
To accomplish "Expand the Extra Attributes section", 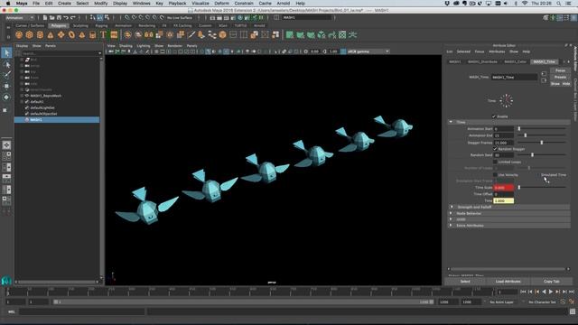I will [451, 225].
